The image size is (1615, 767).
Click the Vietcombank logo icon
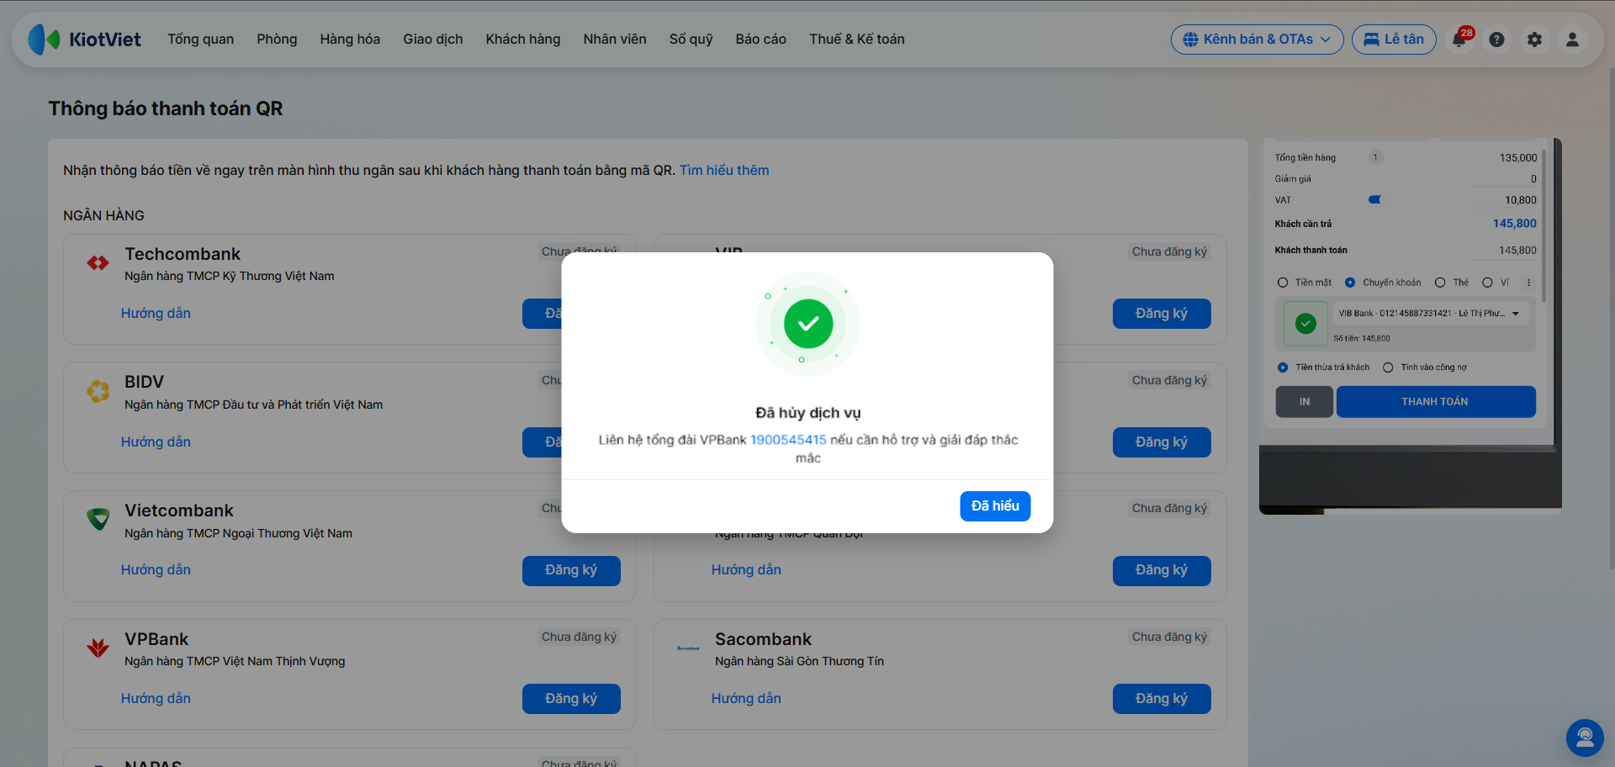pos(98,519)
